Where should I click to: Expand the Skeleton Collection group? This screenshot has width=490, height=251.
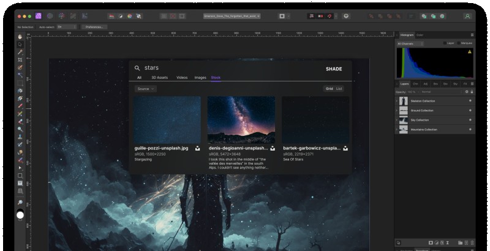397,101
